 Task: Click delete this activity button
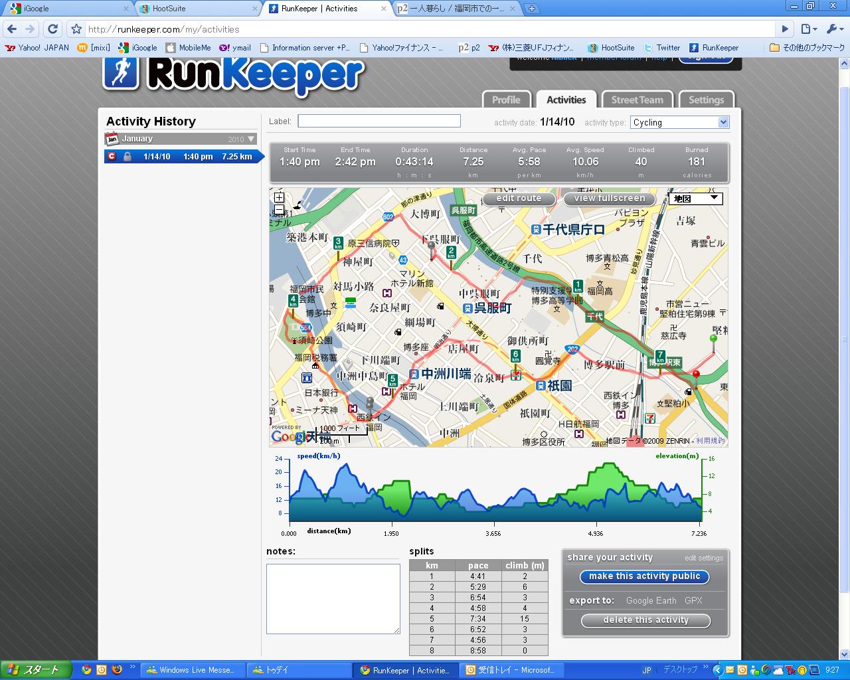(x=645, y=620)
